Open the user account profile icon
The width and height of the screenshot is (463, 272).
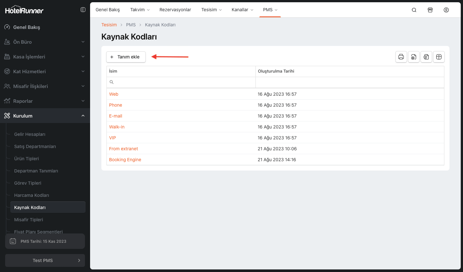click(x=446, y=10)
